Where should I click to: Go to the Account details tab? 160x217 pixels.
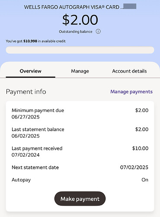pyautogui.click(x=129, y=71)
